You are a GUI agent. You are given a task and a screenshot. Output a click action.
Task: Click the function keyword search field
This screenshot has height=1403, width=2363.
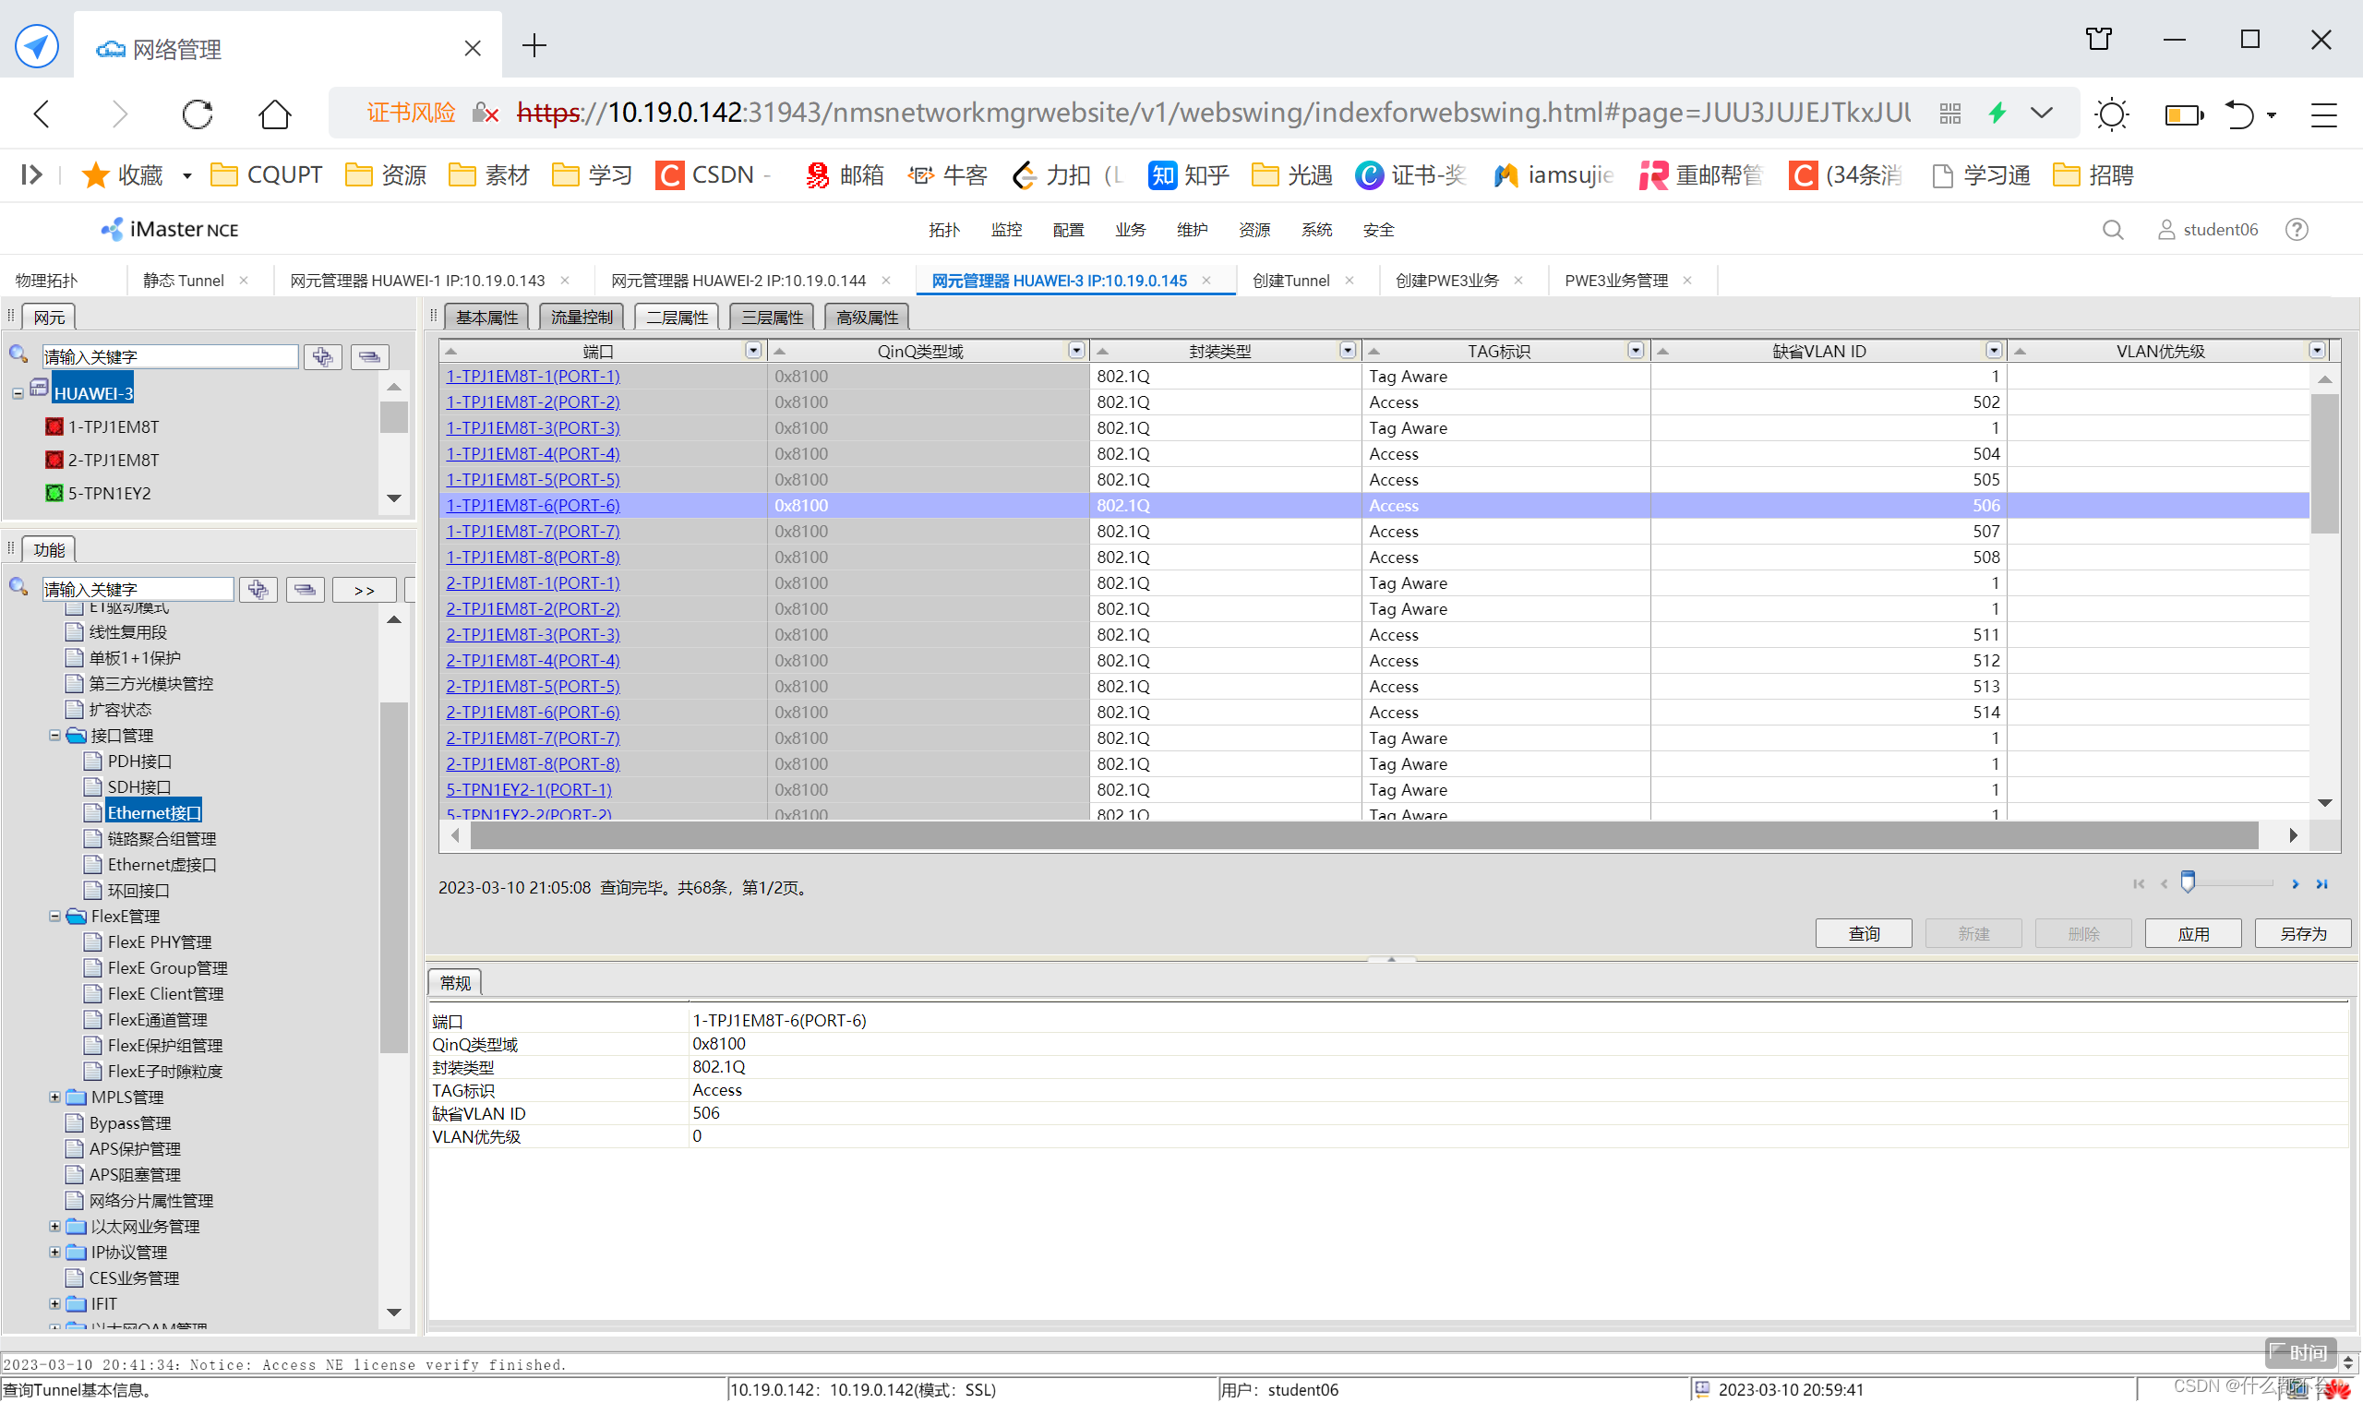137,590
